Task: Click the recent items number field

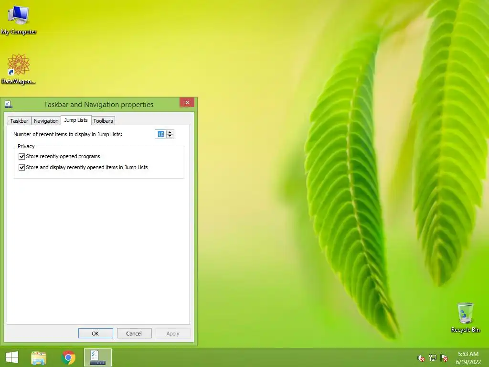Action: [160, 134]
